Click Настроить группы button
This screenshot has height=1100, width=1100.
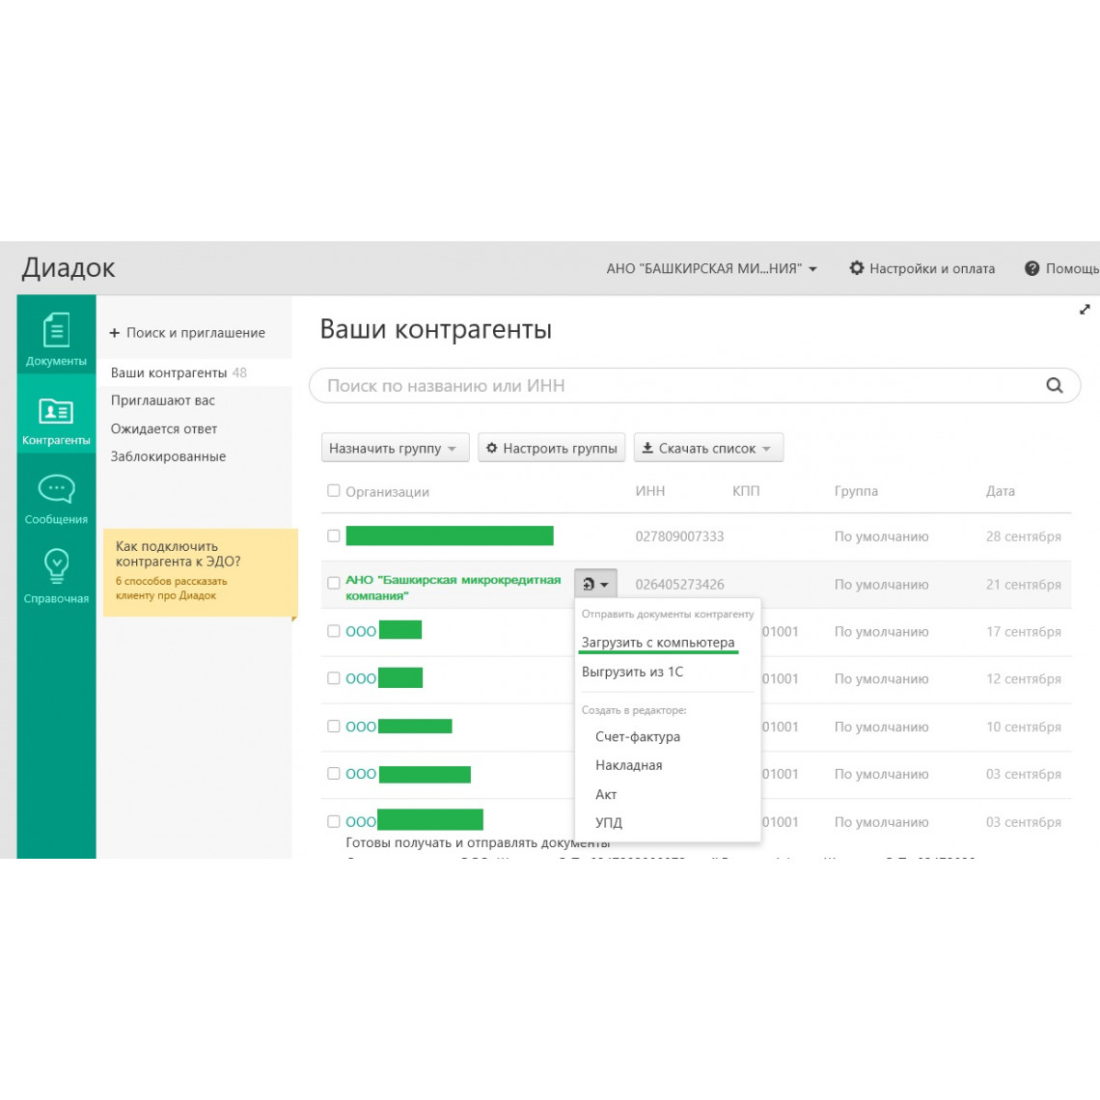tap(551, 448)
